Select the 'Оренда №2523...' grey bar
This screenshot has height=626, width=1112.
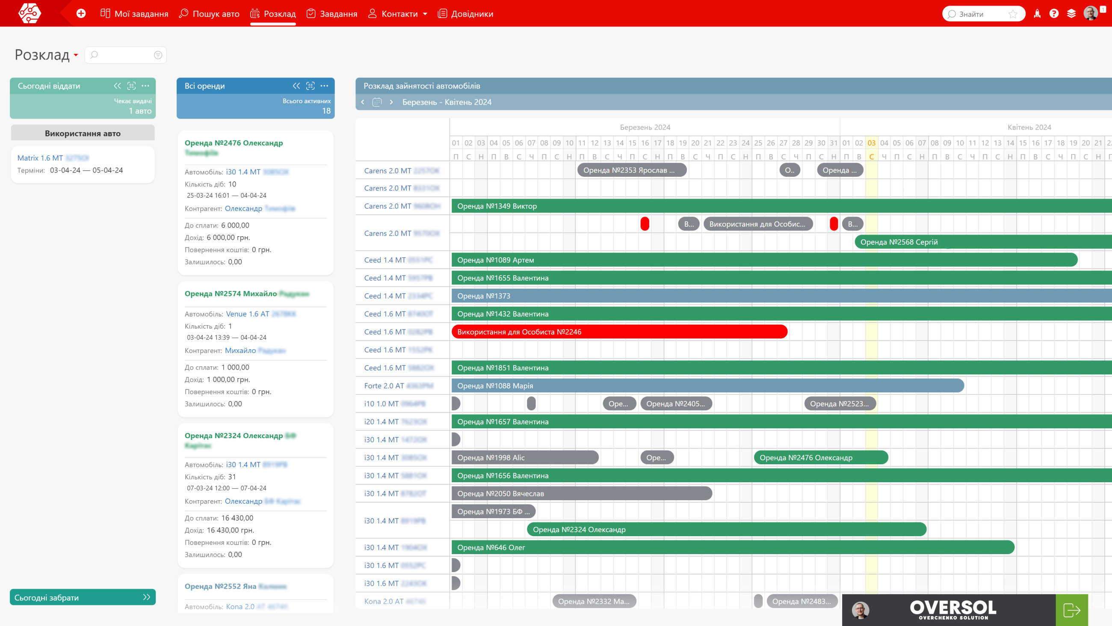(840, 403)
